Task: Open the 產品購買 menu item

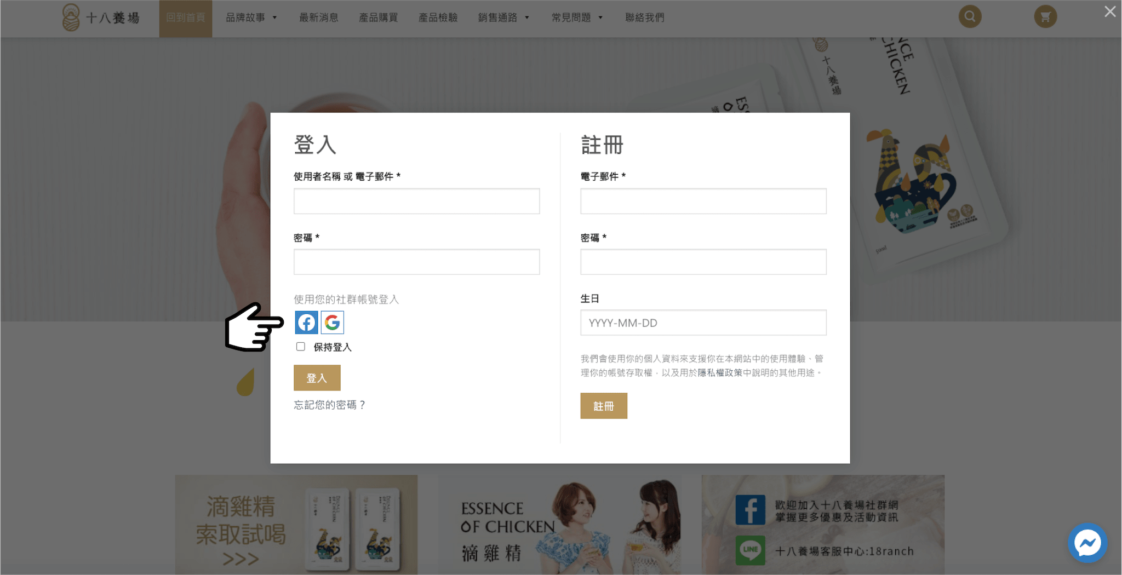Action: click(379, 18)
